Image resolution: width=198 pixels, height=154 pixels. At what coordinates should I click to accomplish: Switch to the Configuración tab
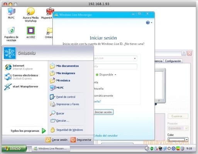pos(173,61)
